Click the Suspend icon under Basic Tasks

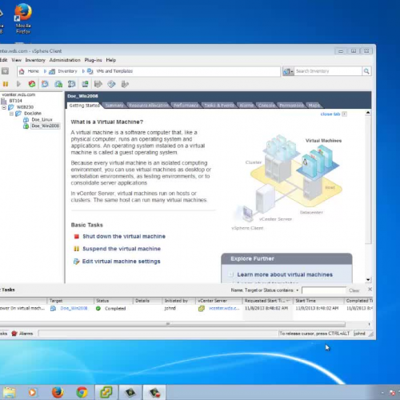(x=77, y=249)
